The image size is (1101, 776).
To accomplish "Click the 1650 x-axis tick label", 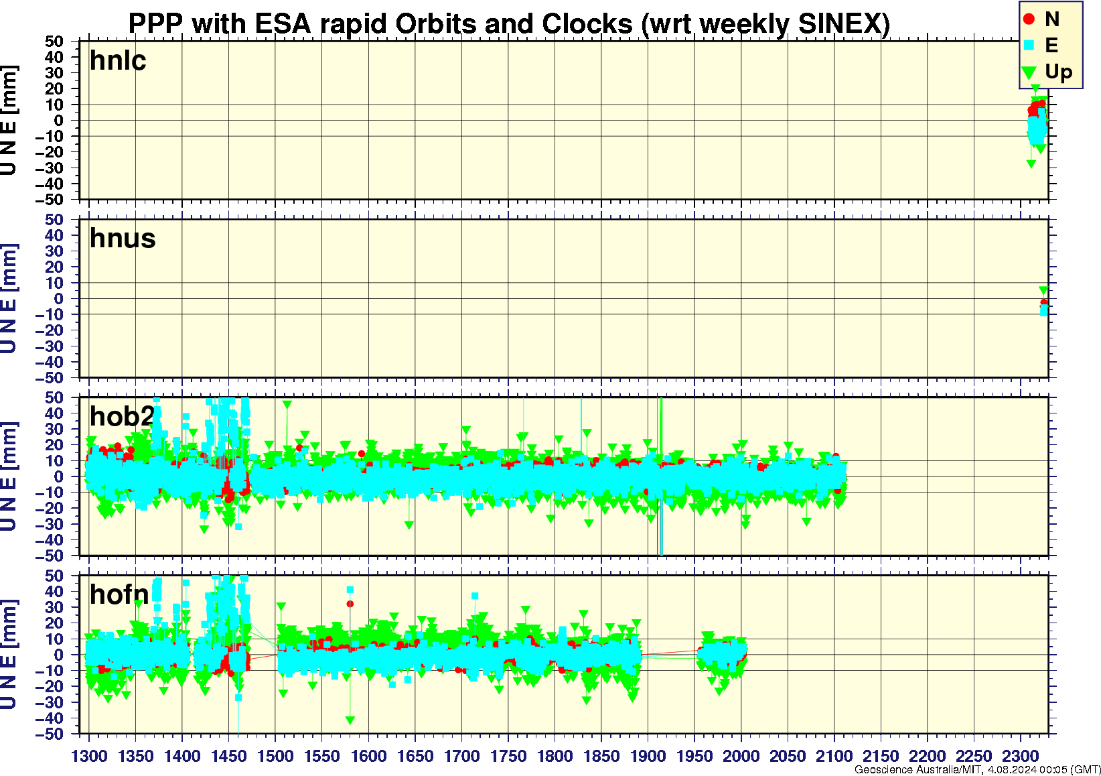I will pos(415,756).
